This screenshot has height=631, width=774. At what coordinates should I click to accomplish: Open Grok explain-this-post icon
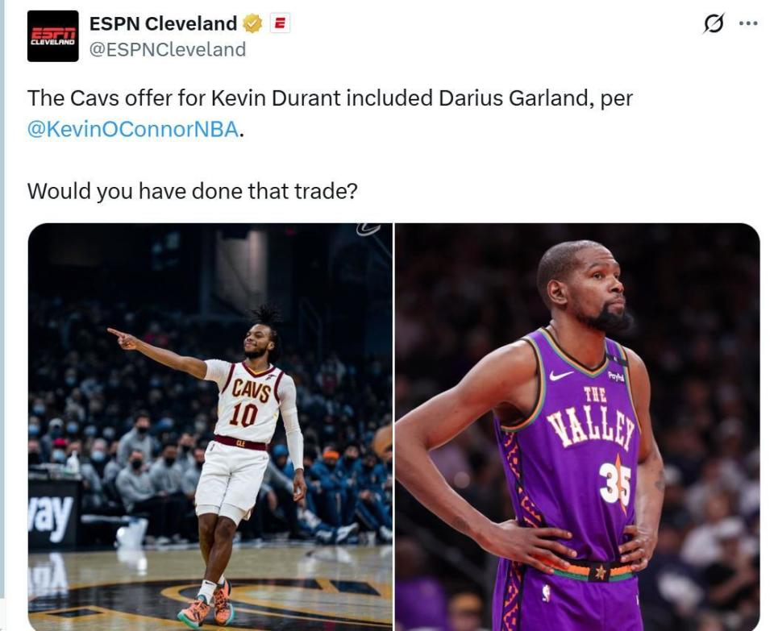714,23
